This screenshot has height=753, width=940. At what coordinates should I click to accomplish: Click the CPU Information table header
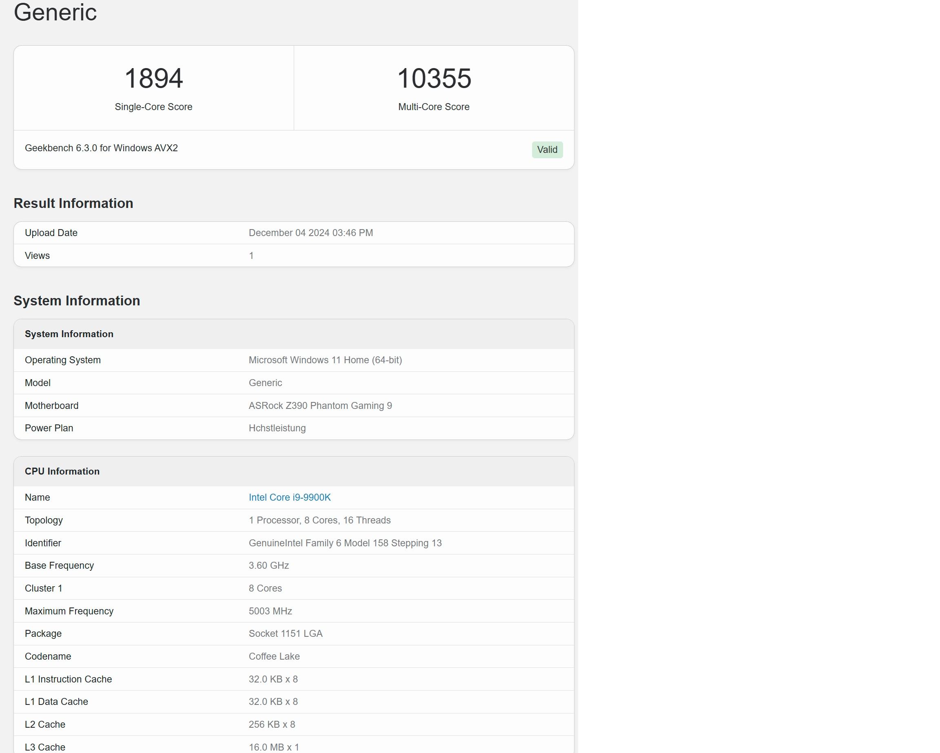point(62,471)
